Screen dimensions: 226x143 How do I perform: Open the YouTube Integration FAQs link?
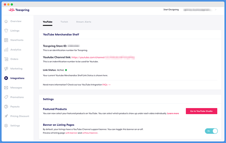(107, 85)
